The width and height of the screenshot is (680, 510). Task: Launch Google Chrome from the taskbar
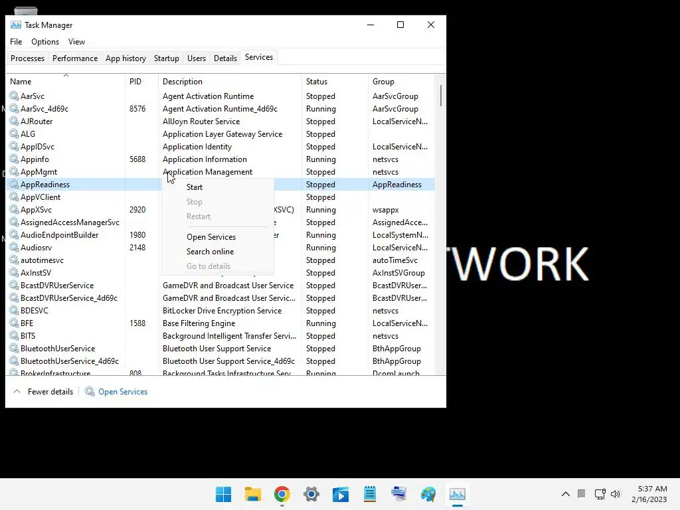click(282, 494)
